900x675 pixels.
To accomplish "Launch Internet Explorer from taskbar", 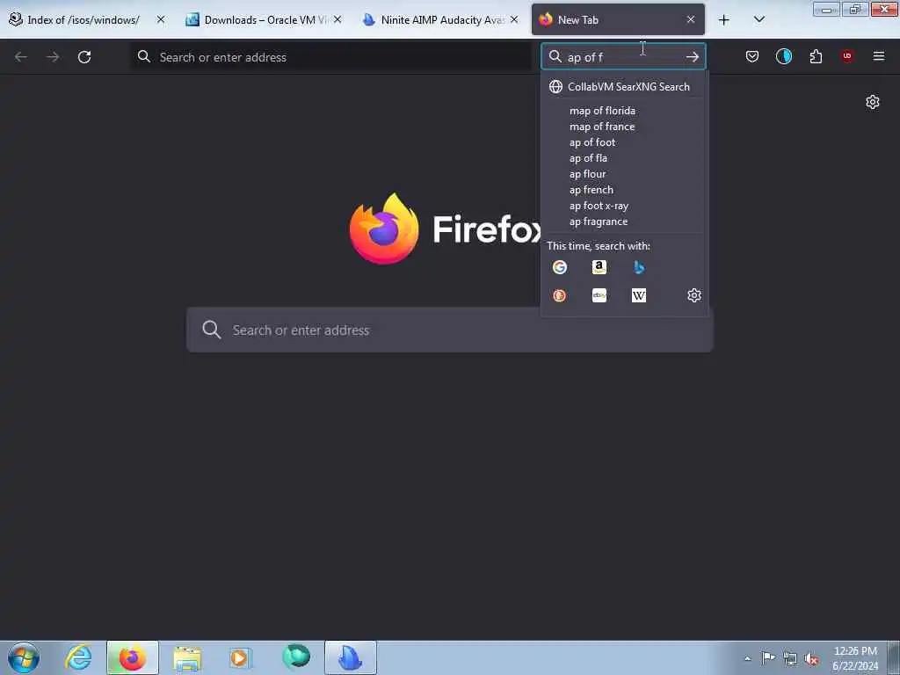I will (78, 657).
